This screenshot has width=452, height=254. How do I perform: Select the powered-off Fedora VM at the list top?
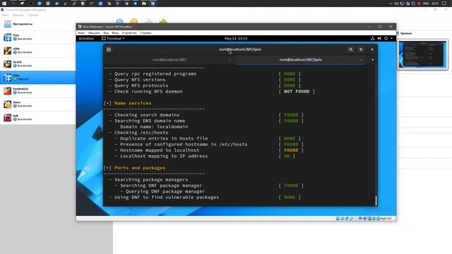coord(37,37)
